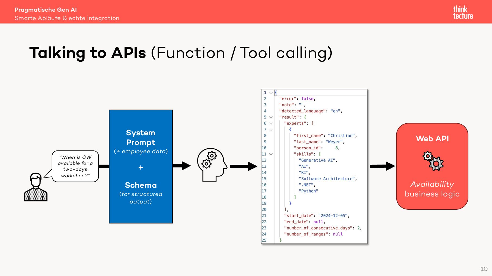Click the blue System Prompt box
492x276 pixels.
141,166
